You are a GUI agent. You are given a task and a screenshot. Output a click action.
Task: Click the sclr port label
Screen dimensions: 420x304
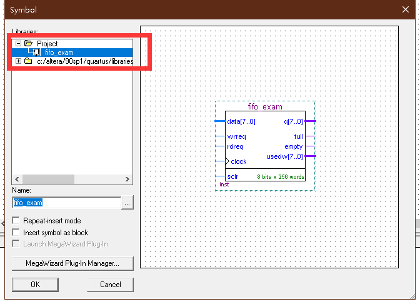tap(232, 176)
